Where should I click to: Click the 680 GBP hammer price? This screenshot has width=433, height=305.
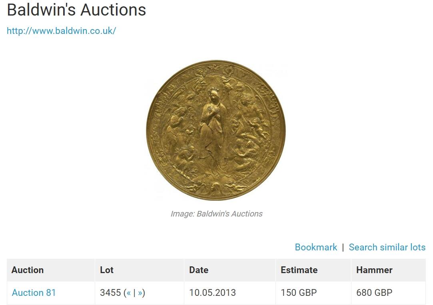click(374, 292)
